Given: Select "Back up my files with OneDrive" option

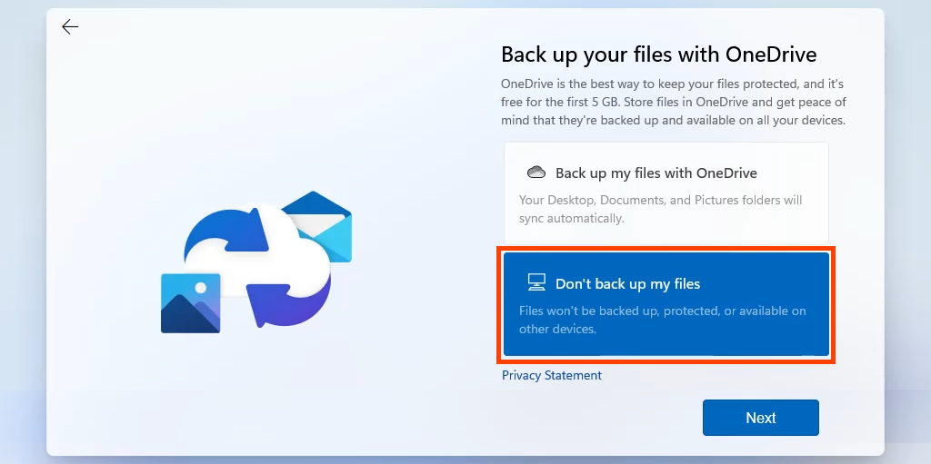Looking at the screenshot, I should click(x=666, y=193).
